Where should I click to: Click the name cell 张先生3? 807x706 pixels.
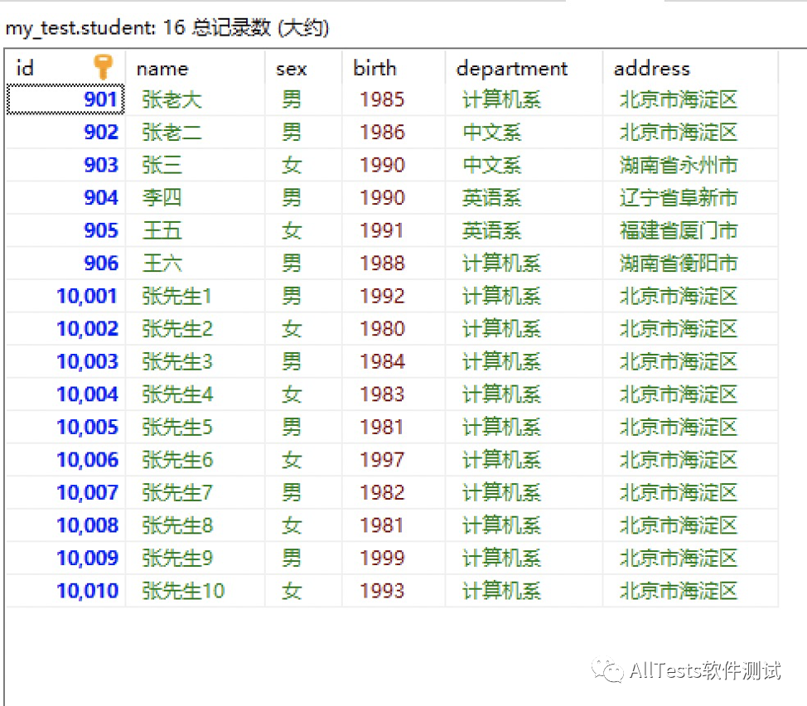[195, 362]
